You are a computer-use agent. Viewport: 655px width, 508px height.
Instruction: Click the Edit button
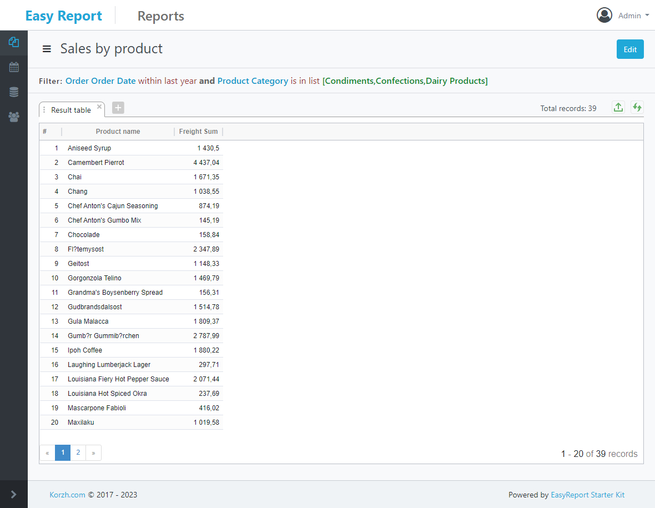pyautogui.click(x=630, y=49)
